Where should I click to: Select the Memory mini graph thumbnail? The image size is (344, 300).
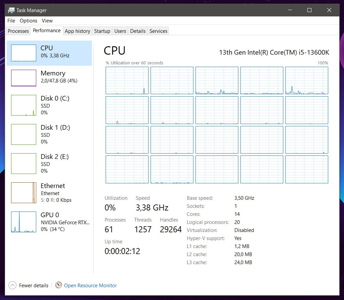23,78
